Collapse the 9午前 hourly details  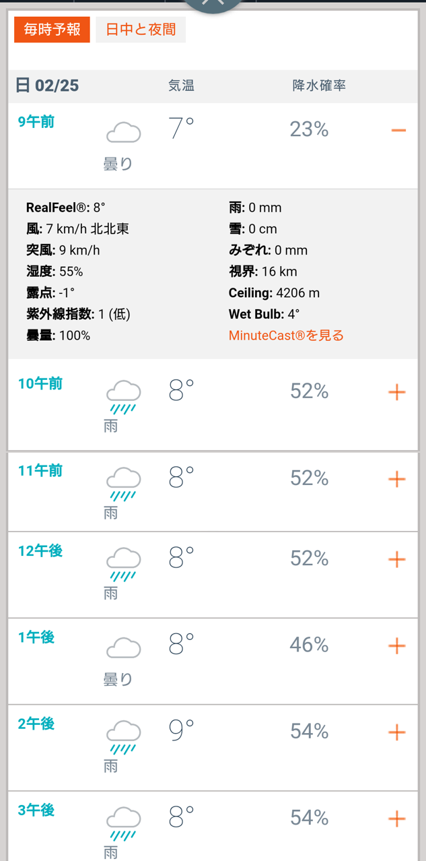tap(398, 129)
